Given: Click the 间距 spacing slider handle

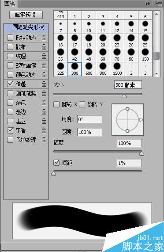Looking at the screenshot, I should click(x=53, y=174).
